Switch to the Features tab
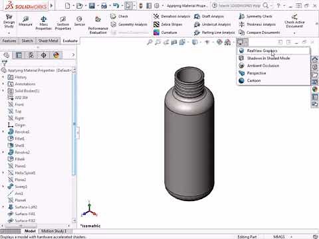Image resolution: width=319 pixels, height=239 pixels. click(x=9, y=40)
